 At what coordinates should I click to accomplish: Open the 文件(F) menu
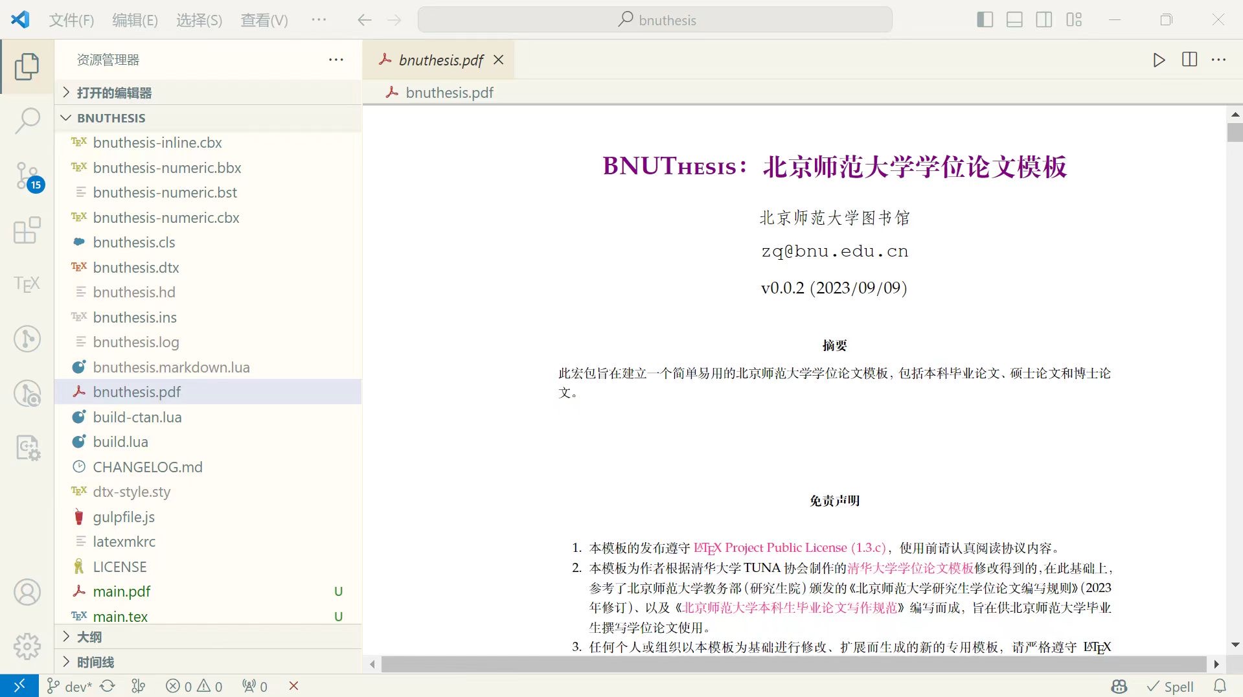(x=71, y=20)
